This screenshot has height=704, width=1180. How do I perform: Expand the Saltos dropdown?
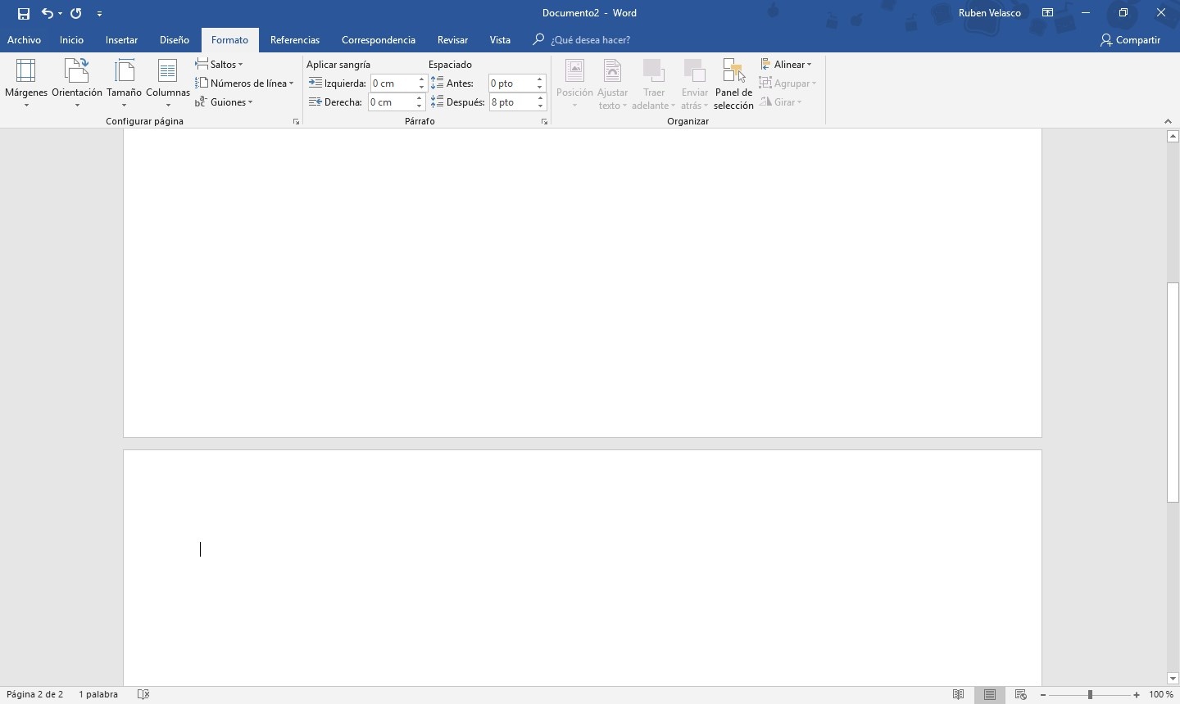(x=219, y=64)
